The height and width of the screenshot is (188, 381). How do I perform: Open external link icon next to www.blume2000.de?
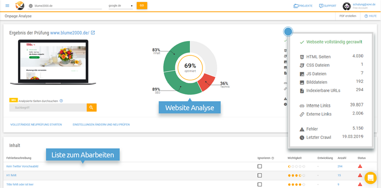click(93, 32)
